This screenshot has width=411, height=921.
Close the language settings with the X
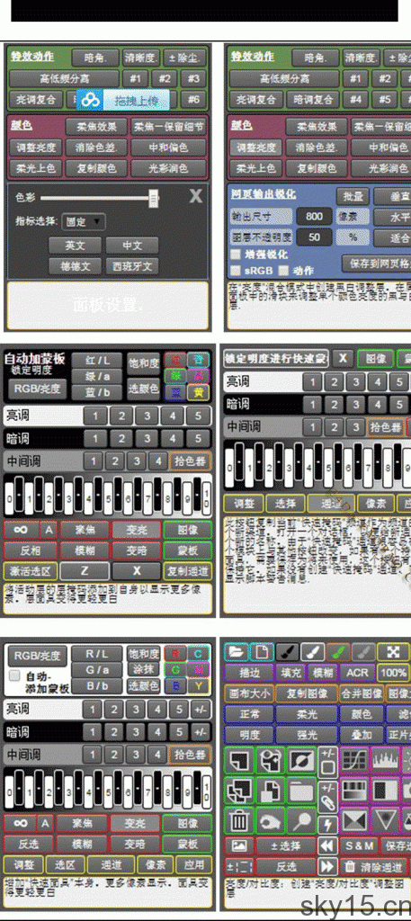click(195, 196)
